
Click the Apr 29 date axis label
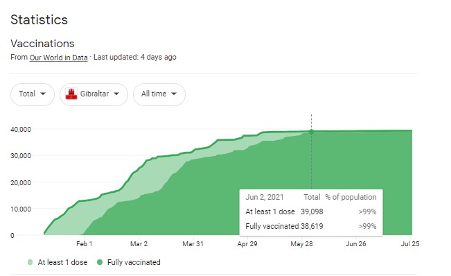click(x=247, y=244)
